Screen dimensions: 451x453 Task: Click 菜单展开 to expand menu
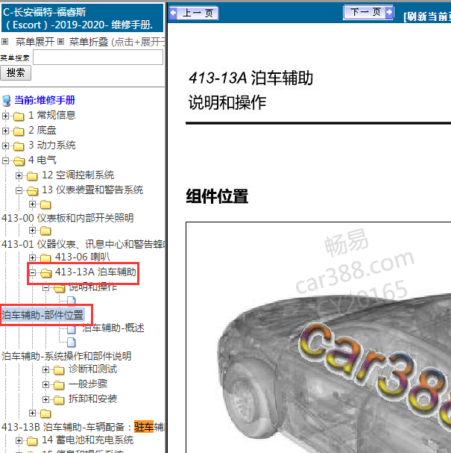click(x=35, y=42)
